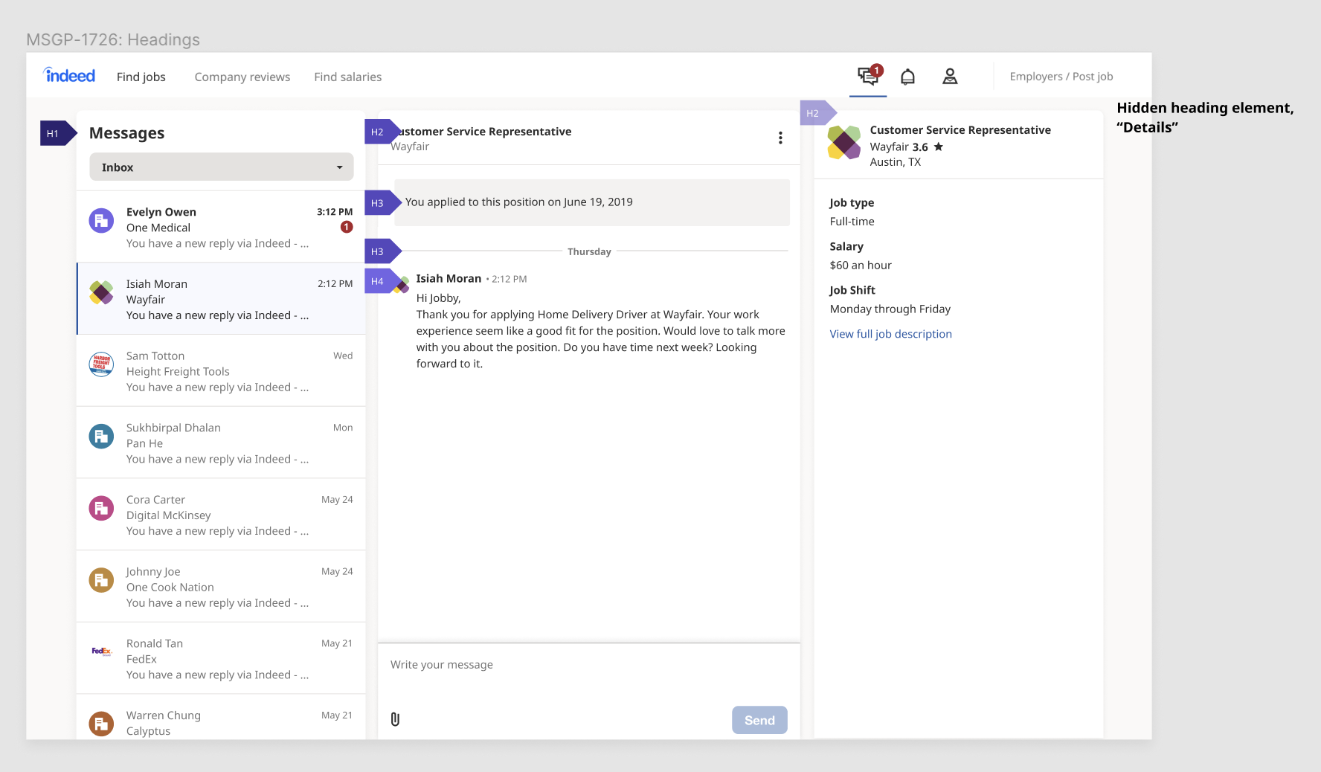Click the small Wayfair avatar beside Isiah Moran's message
Viewport: 1321px width, 772px height.
402,284
